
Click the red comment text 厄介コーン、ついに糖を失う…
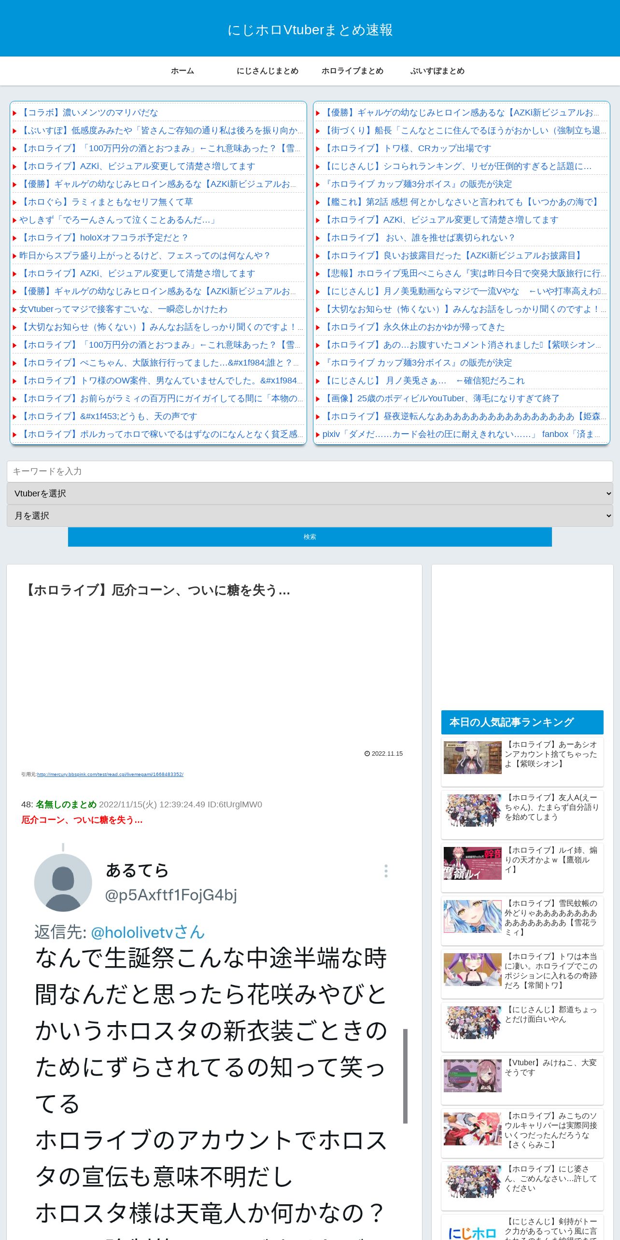pos(82,820)
